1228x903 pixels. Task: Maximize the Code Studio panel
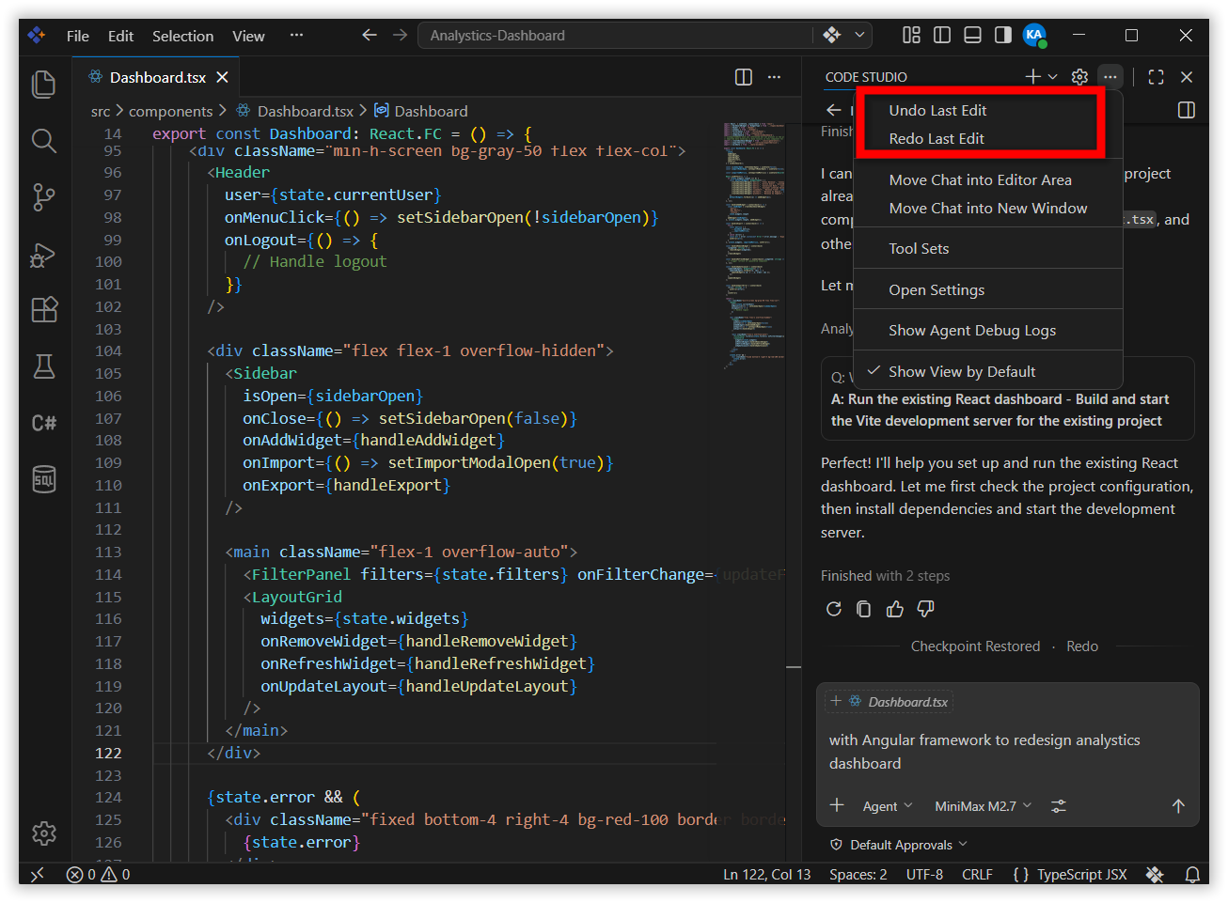point(1157,77)
